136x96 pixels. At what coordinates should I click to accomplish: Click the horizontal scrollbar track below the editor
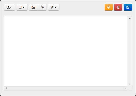coord(66,88)
